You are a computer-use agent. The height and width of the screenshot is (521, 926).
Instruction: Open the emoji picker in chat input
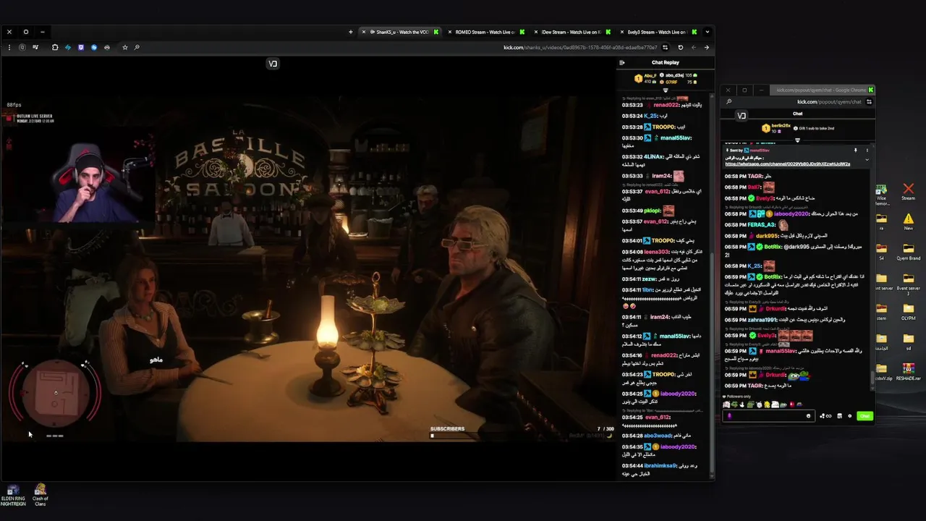(x=809, y=416)
